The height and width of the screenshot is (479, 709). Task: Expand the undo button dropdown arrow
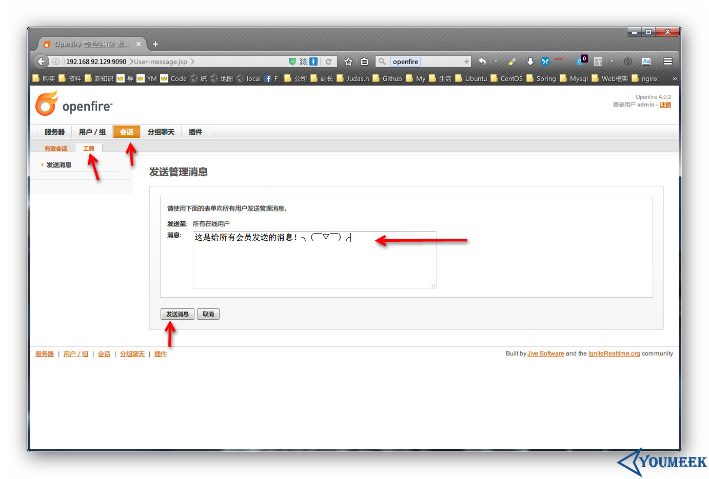[496, 61]
